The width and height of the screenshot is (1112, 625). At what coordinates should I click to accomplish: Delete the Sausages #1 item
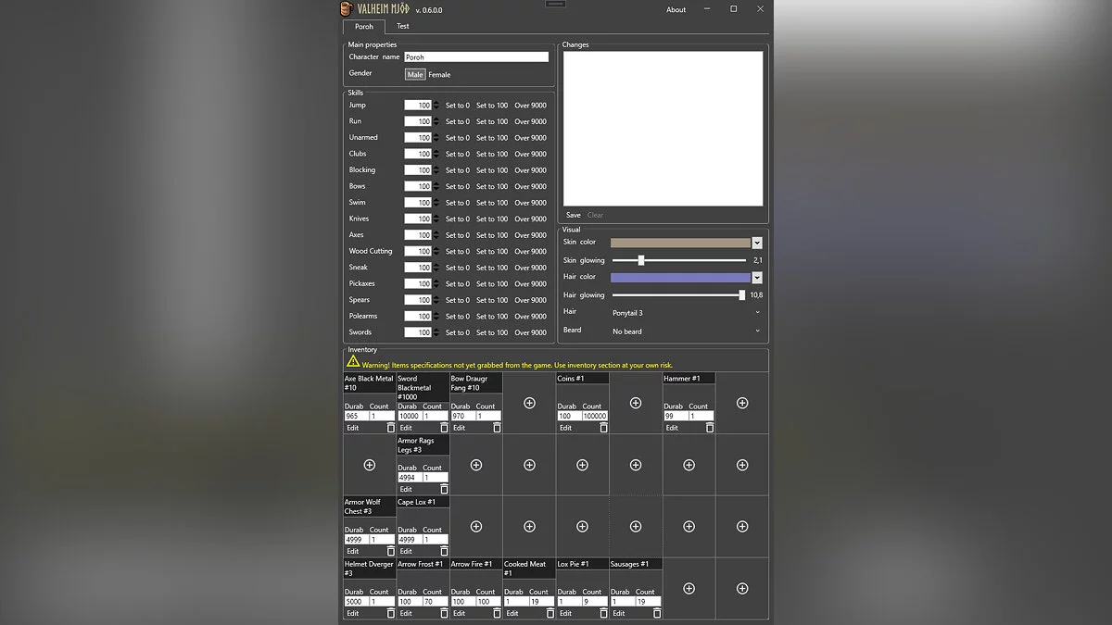coord(657,613)
